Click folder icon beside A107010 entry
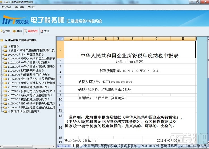Viewport: 209px width, 149px height. tap(5, 83)
